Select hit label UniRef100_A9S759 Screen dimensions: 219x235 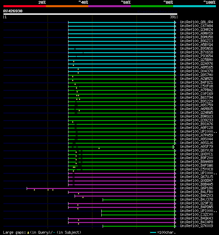tap(196, 105)
